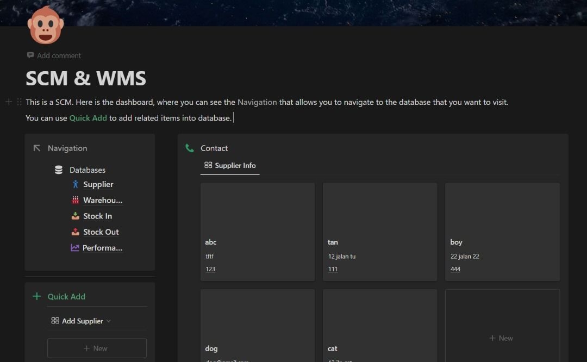587x362 pixels.
Task: Click the SCM & WMS page title
Action: click(86, 78)
